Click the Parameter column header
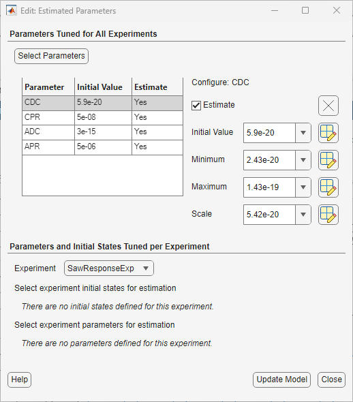Image resolution: width=353 pixels, height=402 pixels. click(x=48, y=87)
